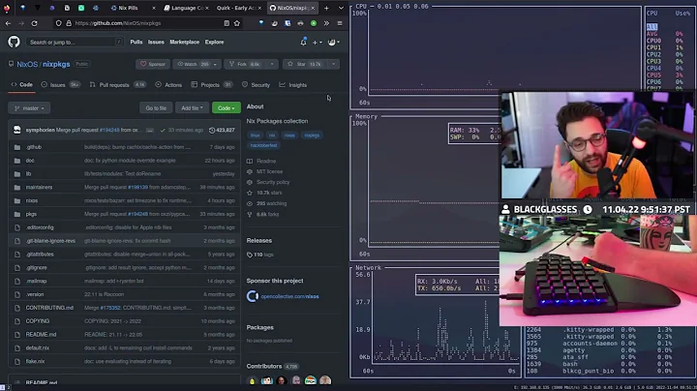Image resolution: width=697 pixels, height=391 pixels.
Task: Open a new browser tab with the plus
Action: pos(326,8)
